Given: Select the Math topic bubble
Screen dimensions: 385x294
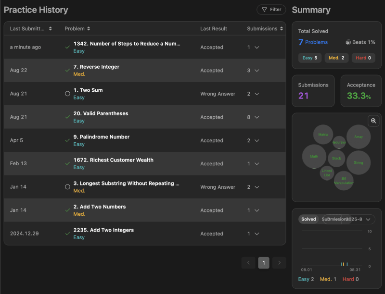Looking at the screenshot, I should (x=314, y=156).
